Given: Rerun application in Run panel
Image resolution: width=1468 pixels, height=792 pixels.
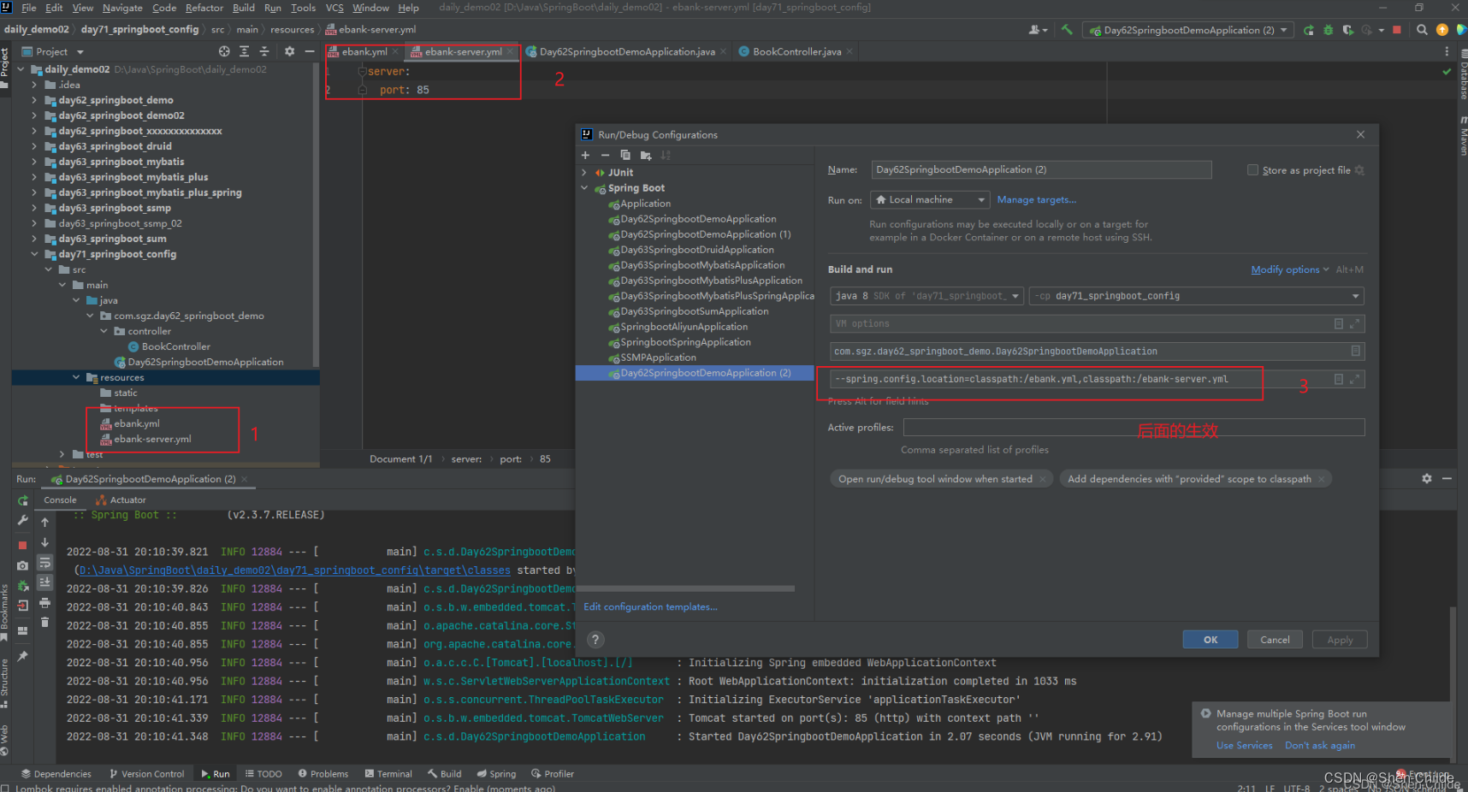Looking at the screenshot, I should pyautogui.click(x=23, y=500).
